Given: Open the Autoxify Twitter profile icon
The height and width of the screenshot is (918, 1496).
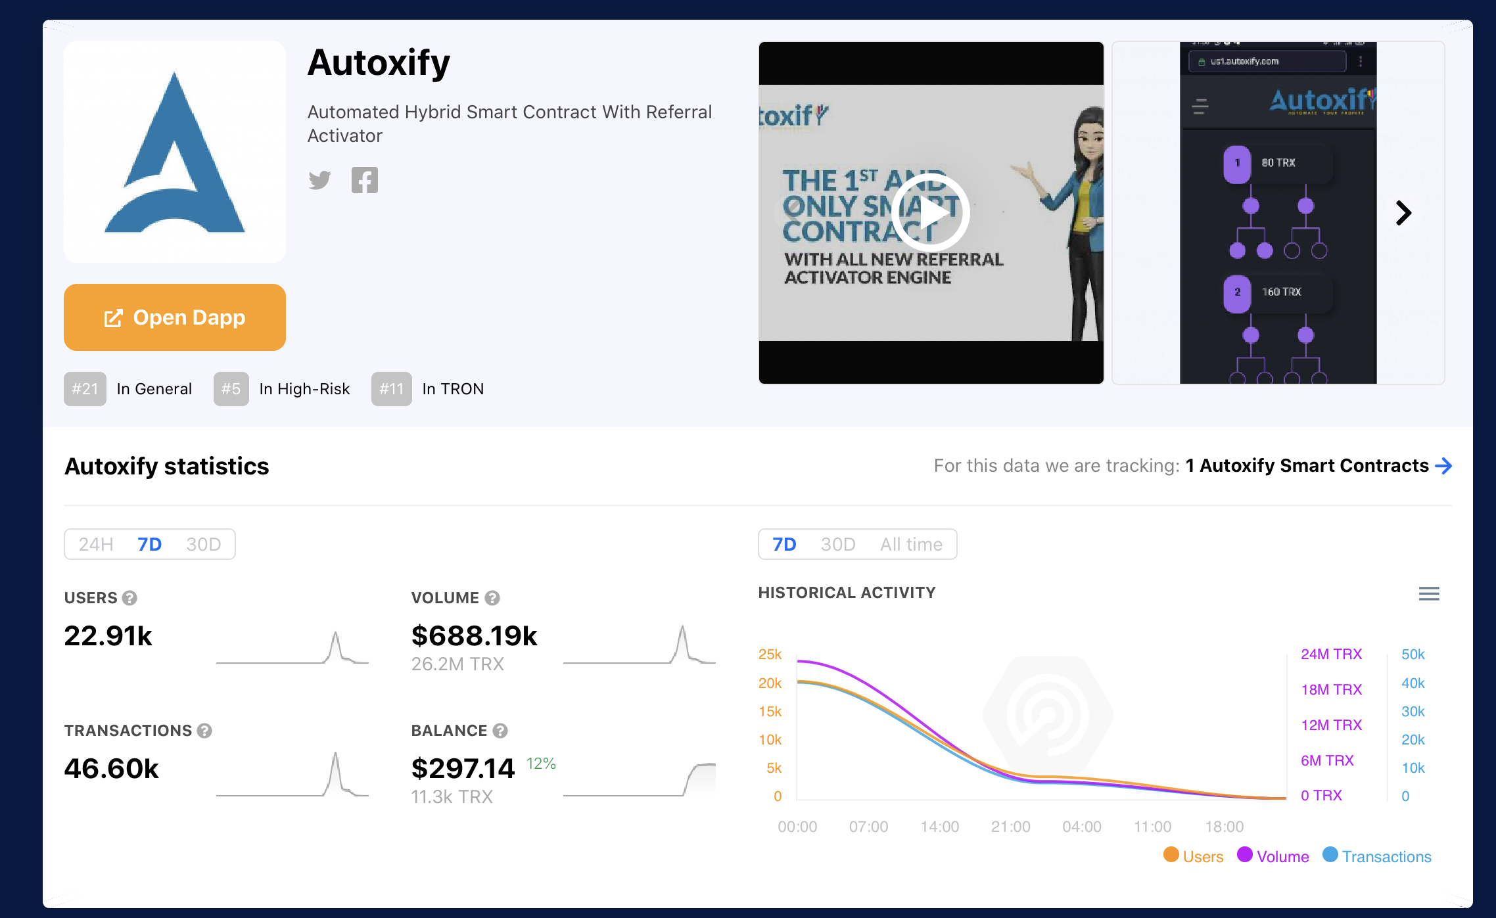Looking at the screenshot, I should point(319,180).
